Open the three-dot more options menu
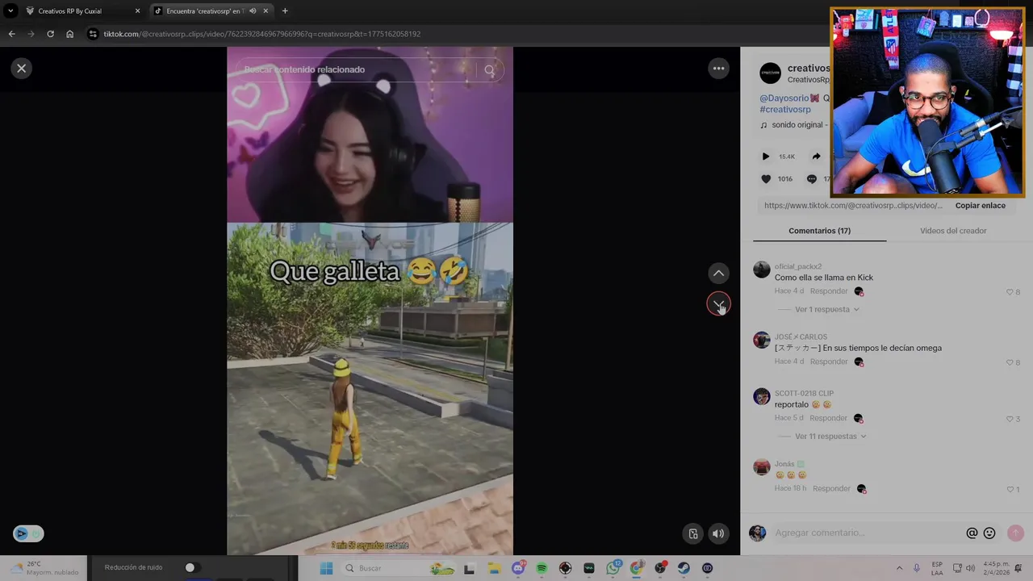The height and width of the screenshot is (581, 1033). tap(718, 69)
